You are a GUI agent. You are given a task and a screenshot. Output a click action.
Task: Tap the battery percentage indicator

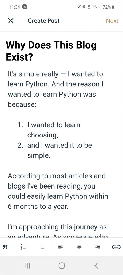tap(107, 7)
